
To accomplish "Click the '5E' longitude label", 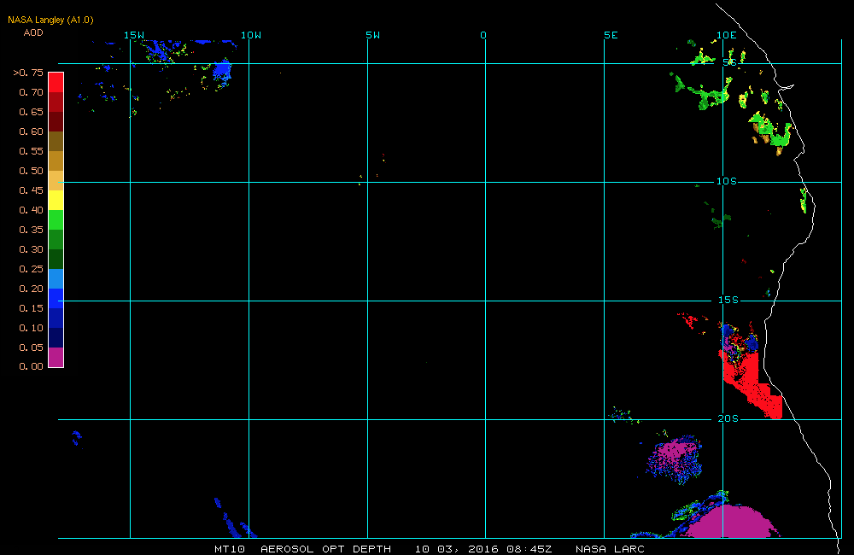I will pos(611,35).
